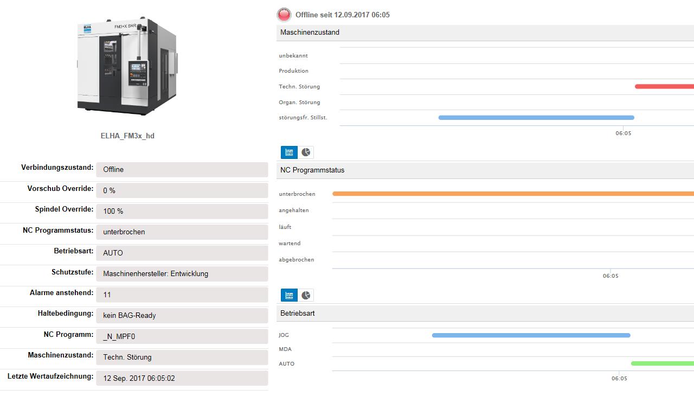Click the red offline status indicator
The image size is (694, 396).
[x=284, y=15]
